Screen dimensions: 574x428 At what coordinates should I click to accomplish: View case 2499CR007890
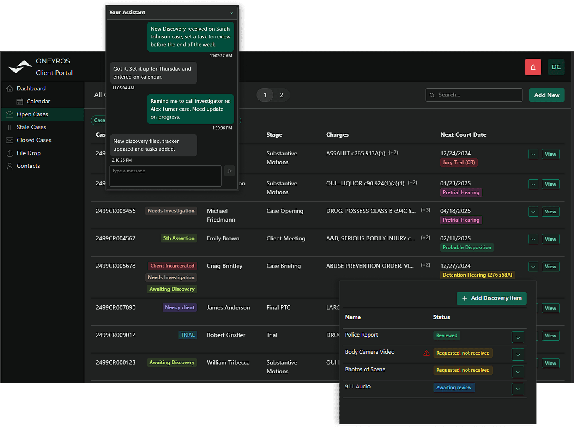click(x=550, y=308)
